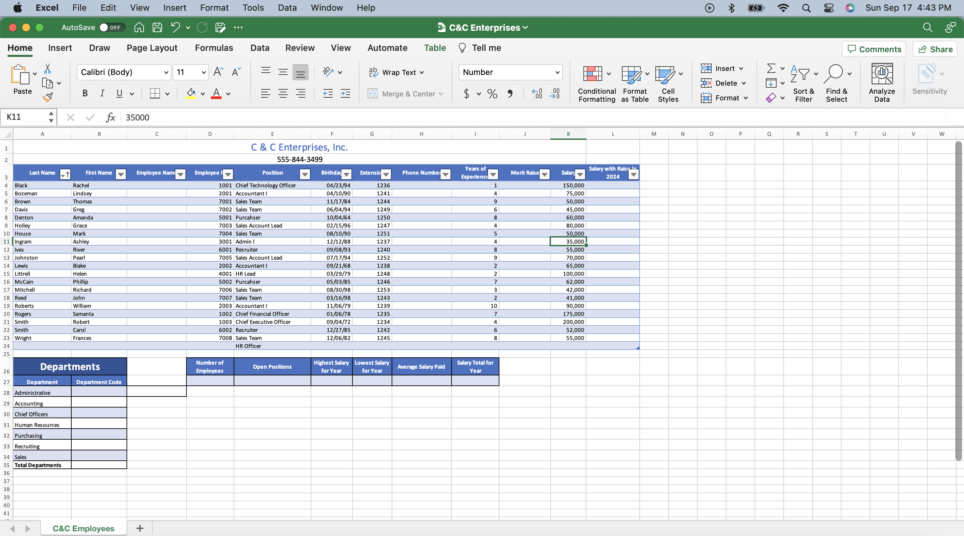Open the font name dropdown Calibri
The image size is (964, 536).
(166, 72)
